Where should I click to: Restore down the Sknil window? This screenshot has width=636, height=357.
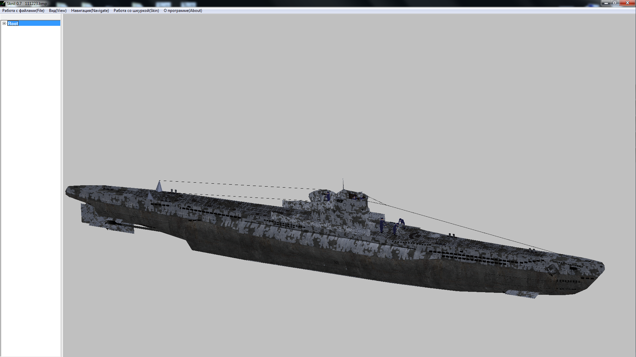(615, 3)
